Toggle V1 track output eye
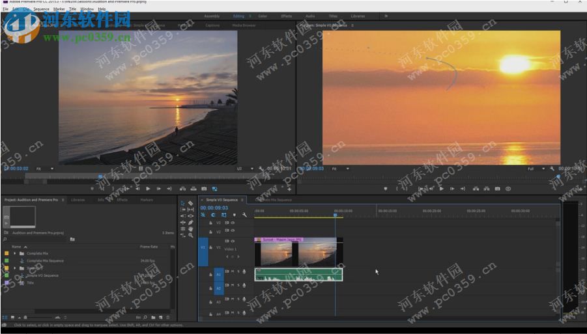The width and height of the screenshot is (587, 334). [x=233, y=241]
